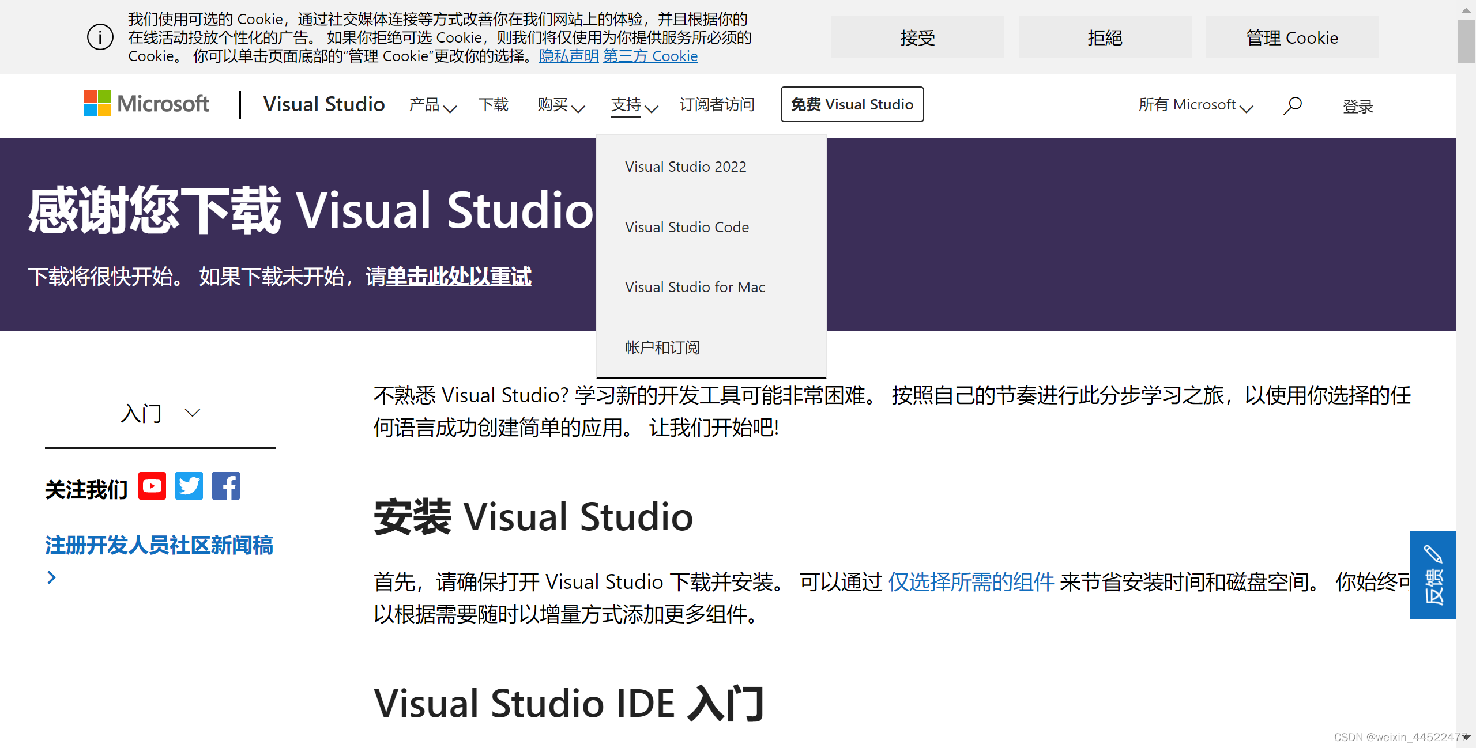Open the 仅选择所需的组件 link

pyautogui.click(x=971, y=582)
